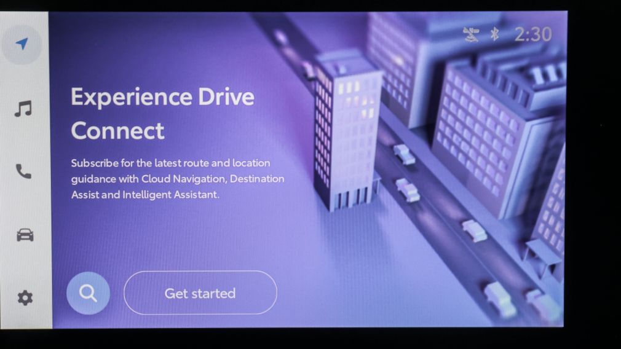Viewport: 621px width, 349px height.
Task: Open Settings via the gear icon
Action: coord(25,298)
